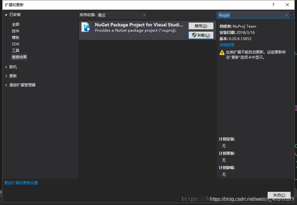Select 搜索结果 in the tree
297x205 pixels.
coord(19,57)
